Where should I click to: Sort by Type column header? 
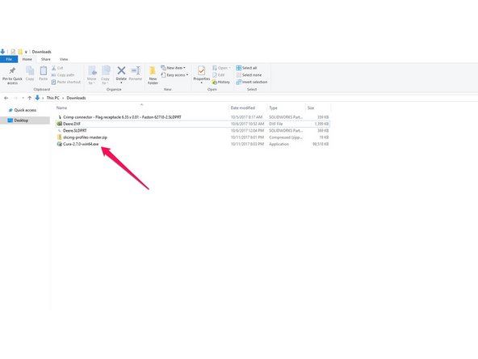273,108
